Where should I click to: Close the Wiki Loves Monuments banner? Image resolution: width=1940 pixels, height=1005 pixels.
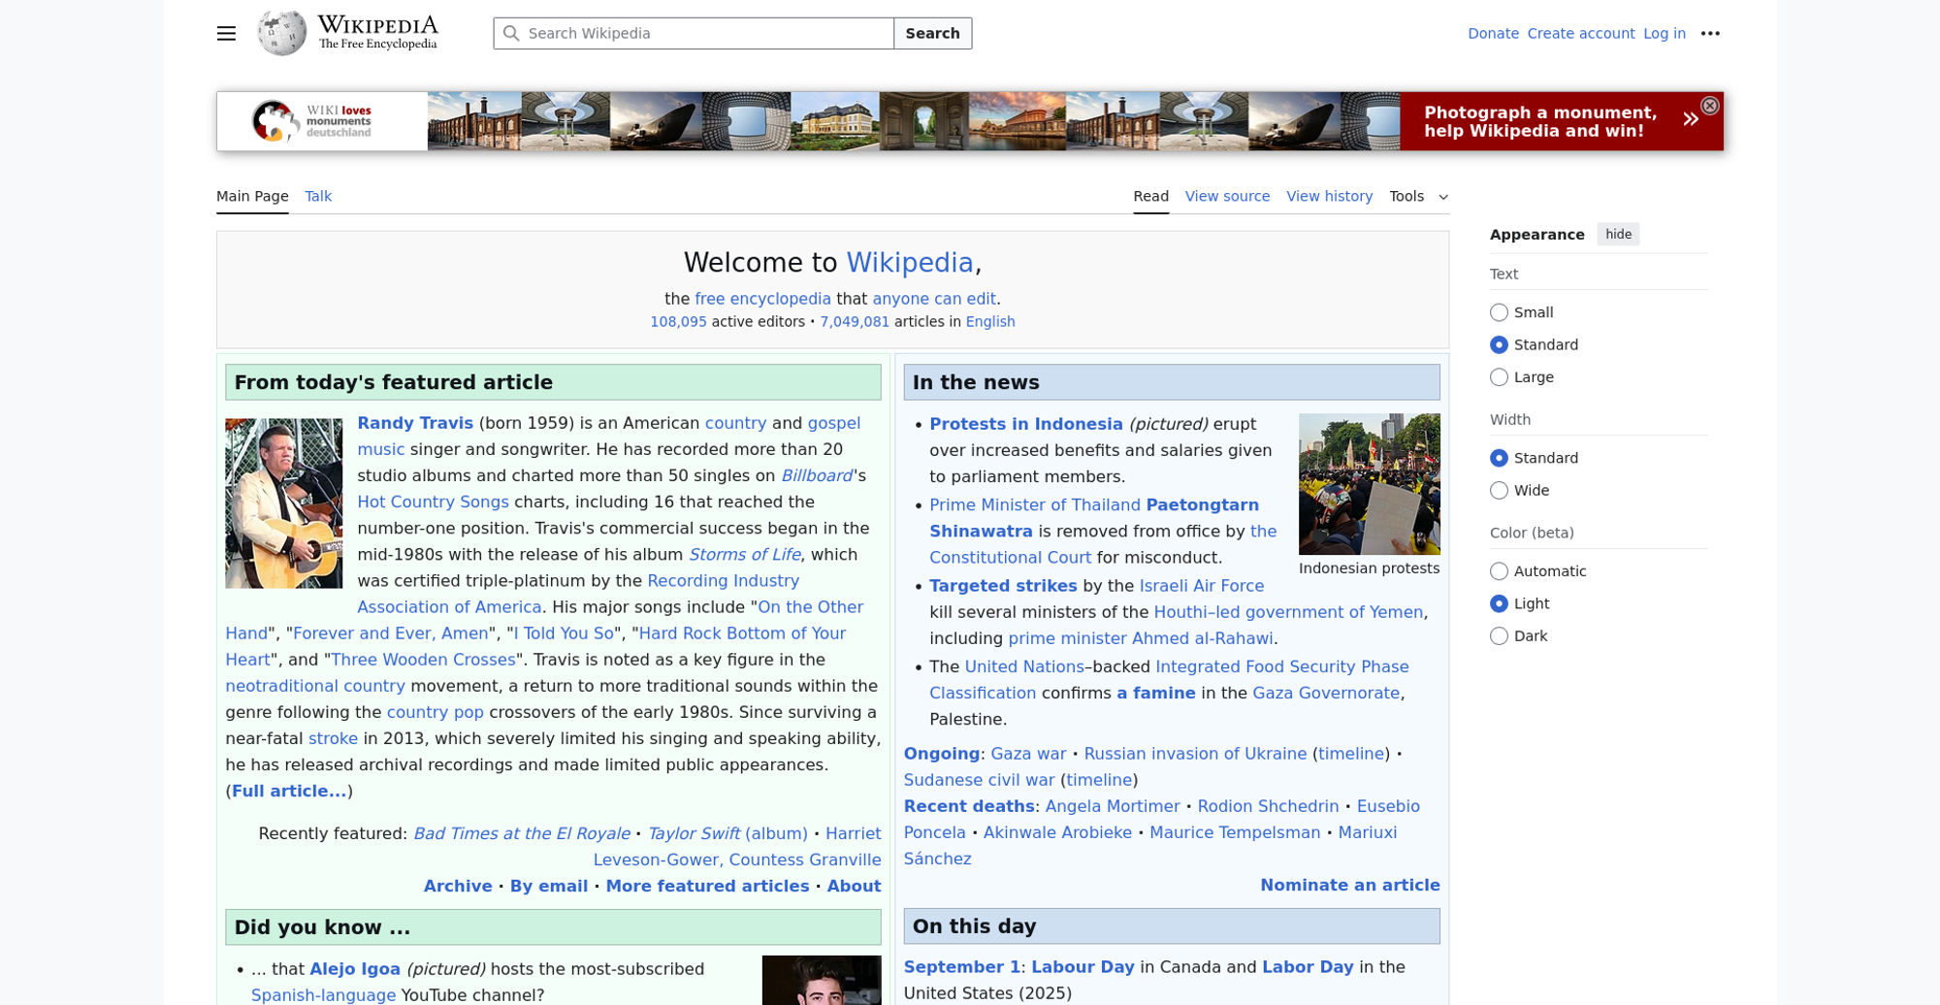[1710, 106]
